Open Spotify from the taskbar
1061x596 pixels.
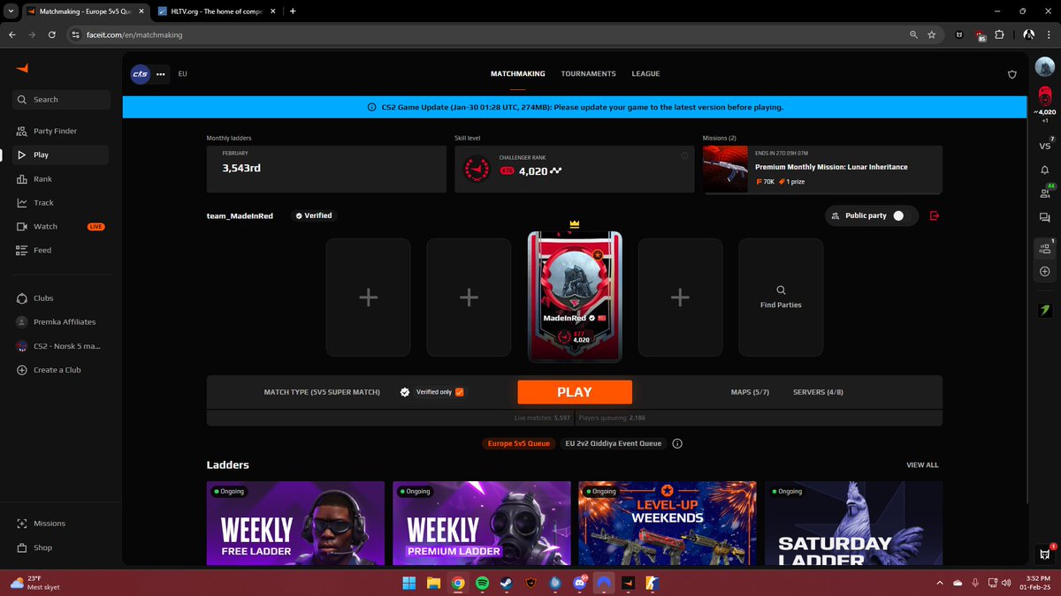(x=482, y=583)
